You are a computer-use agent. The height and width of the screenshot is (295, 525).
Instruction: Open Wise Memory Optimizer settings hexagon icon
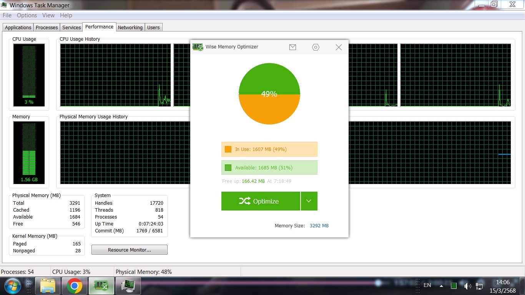pyautogui.click(x=316, y=47)
